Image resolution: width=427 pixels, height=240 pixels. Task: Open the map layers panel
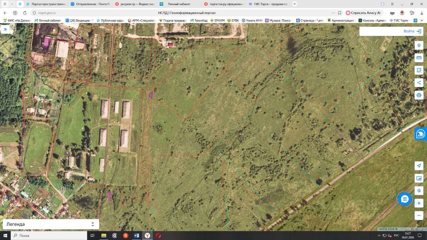[x=419, y=45]
